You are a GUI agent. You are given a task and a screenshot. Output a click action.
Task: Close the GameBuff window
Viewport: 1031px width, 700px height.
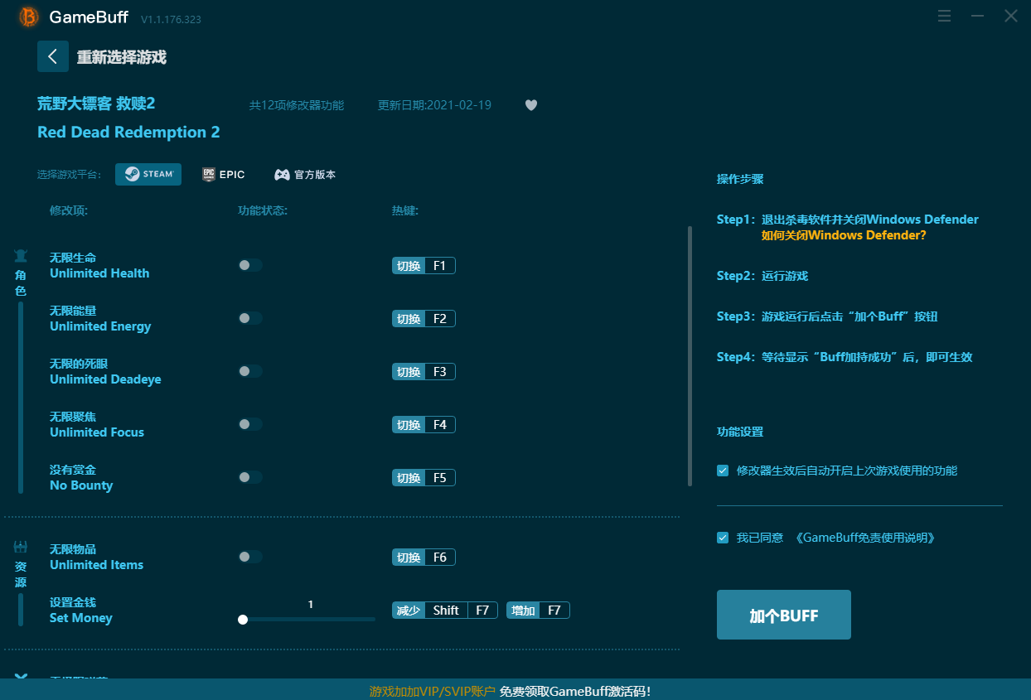(1011, 16)
